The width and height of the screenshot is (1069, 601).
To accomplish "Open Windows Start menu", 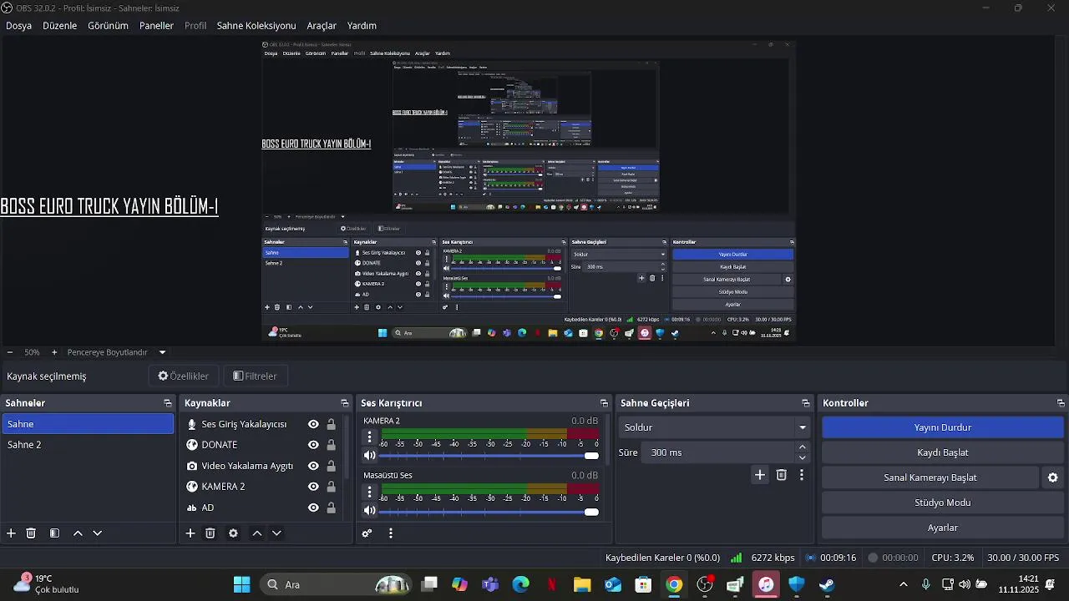I will coord(241,584).
